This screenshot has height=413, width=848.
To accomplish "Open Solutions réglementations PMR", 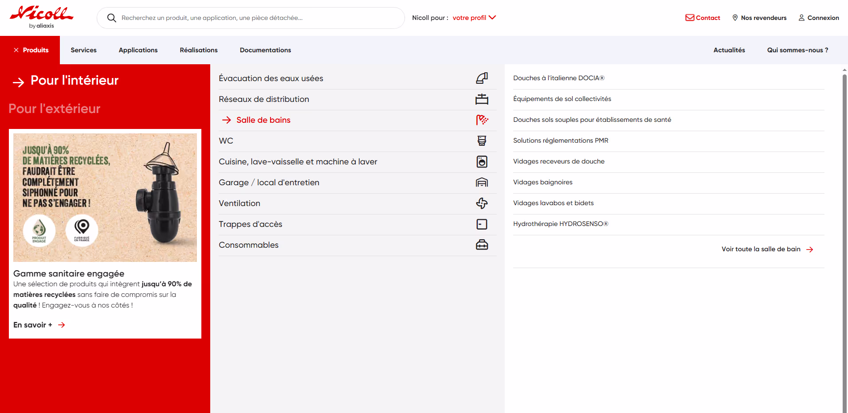I will click(561, 140).
